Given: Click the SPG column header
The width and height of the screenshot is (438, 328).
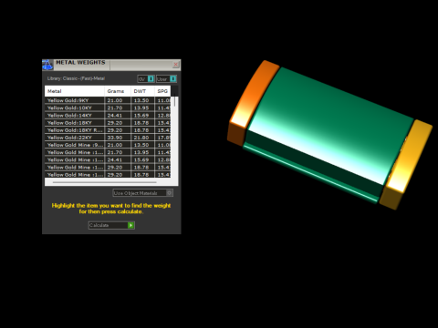Looking at the screenshot, I should (162, 91).
